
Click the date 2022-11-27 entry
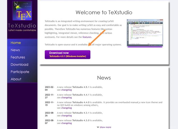(x=49, y=96)
